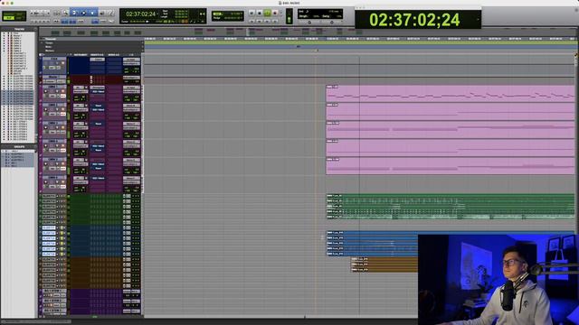Image resolution: width=579 pixels, height=325 pixels.
Task: Expand the Tempo ruler disclosure triangle
Action: pos(42,42)
